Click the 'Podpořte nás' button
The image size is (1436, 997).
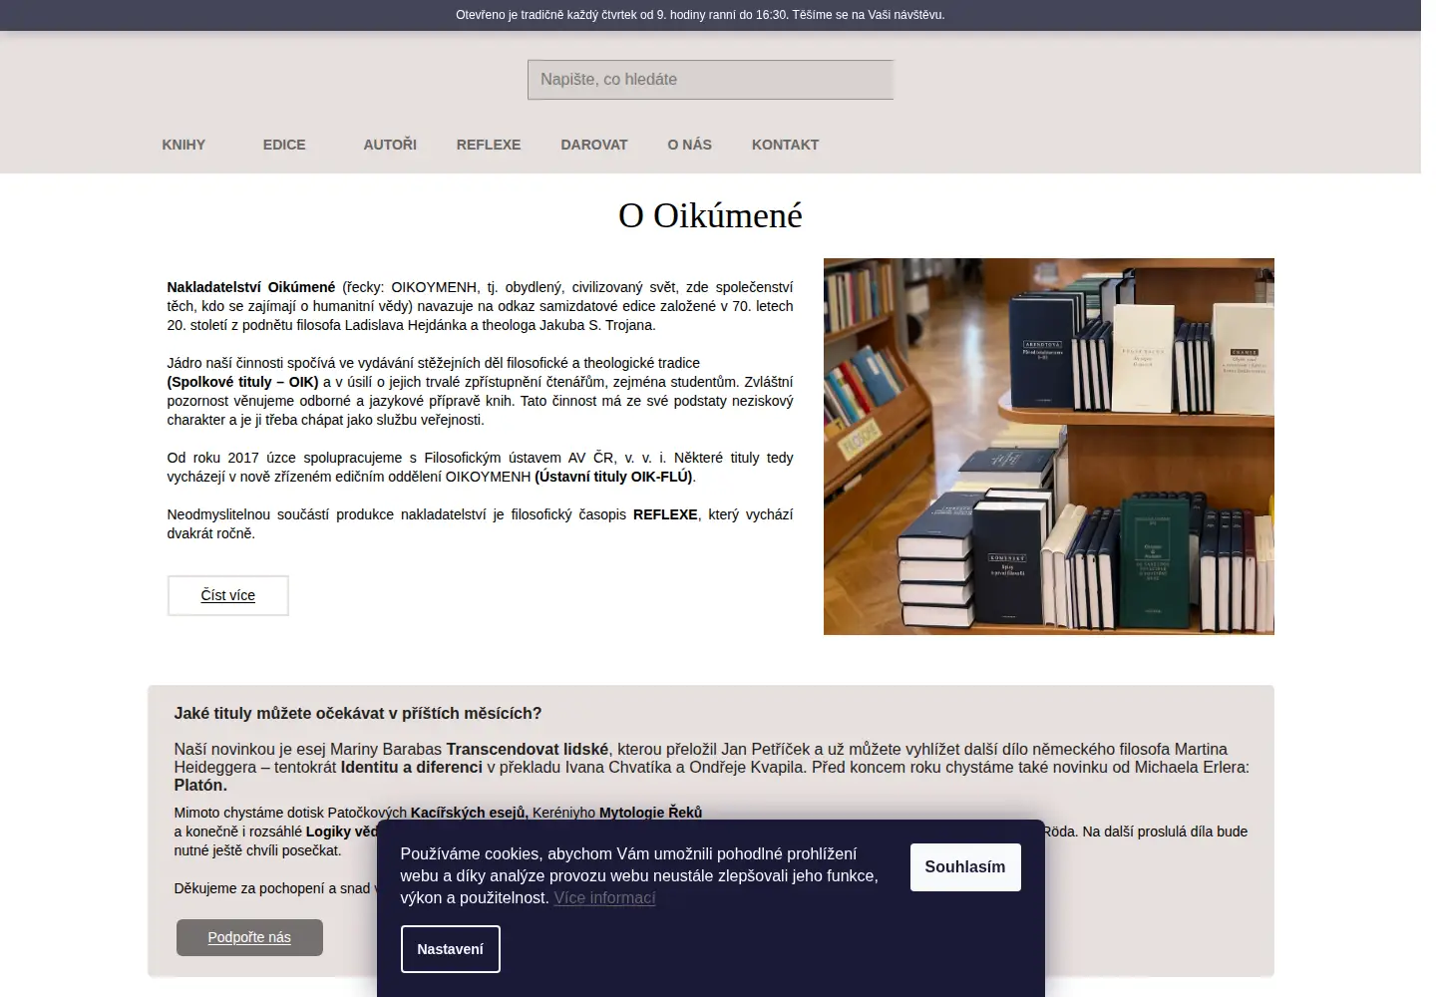(249, 937)
